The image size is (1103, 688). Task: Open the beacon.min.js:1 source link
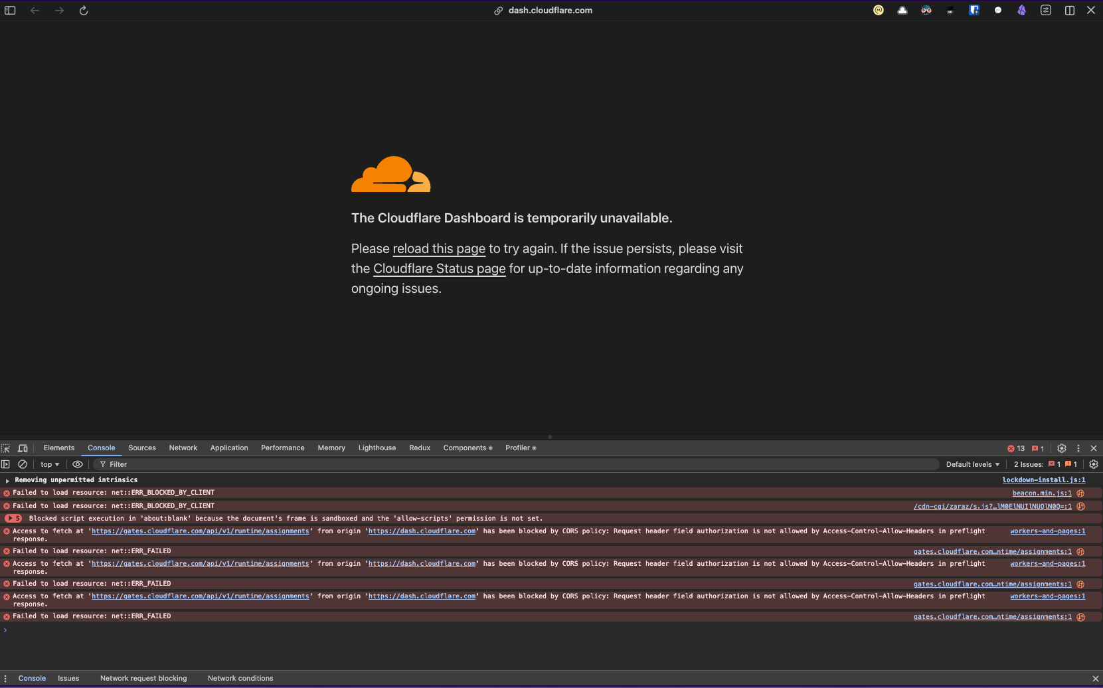pyautogui.click(x=1042, y=493)
